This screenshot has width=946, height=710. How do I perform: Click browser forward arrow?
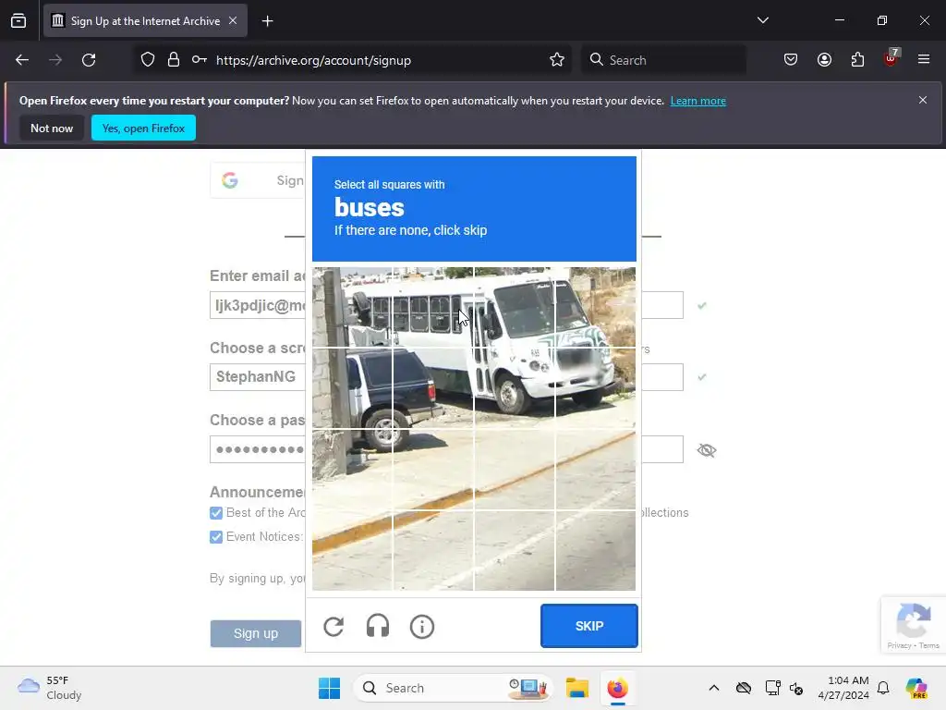[55, 60]
